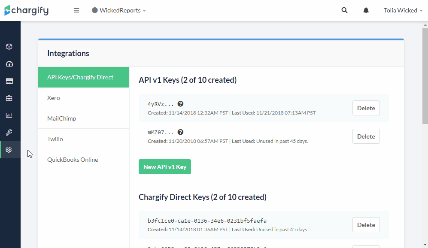The image size is (428, 248).
Task: Click the Integrations heading
Action: [x=68, y=54]
